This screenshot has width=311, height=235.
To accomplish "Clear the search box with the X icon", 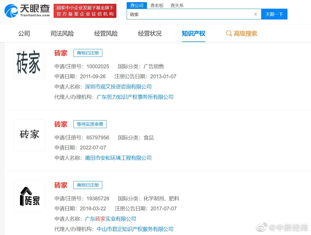I will [x=256, y=14].
